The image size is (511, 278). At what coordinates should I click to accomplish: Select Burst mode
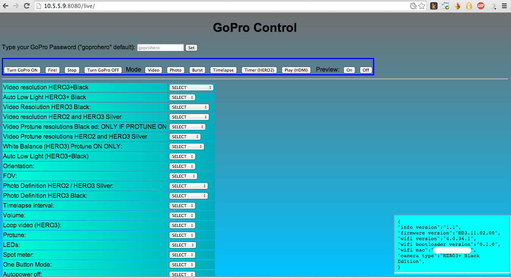coord(198,70)
